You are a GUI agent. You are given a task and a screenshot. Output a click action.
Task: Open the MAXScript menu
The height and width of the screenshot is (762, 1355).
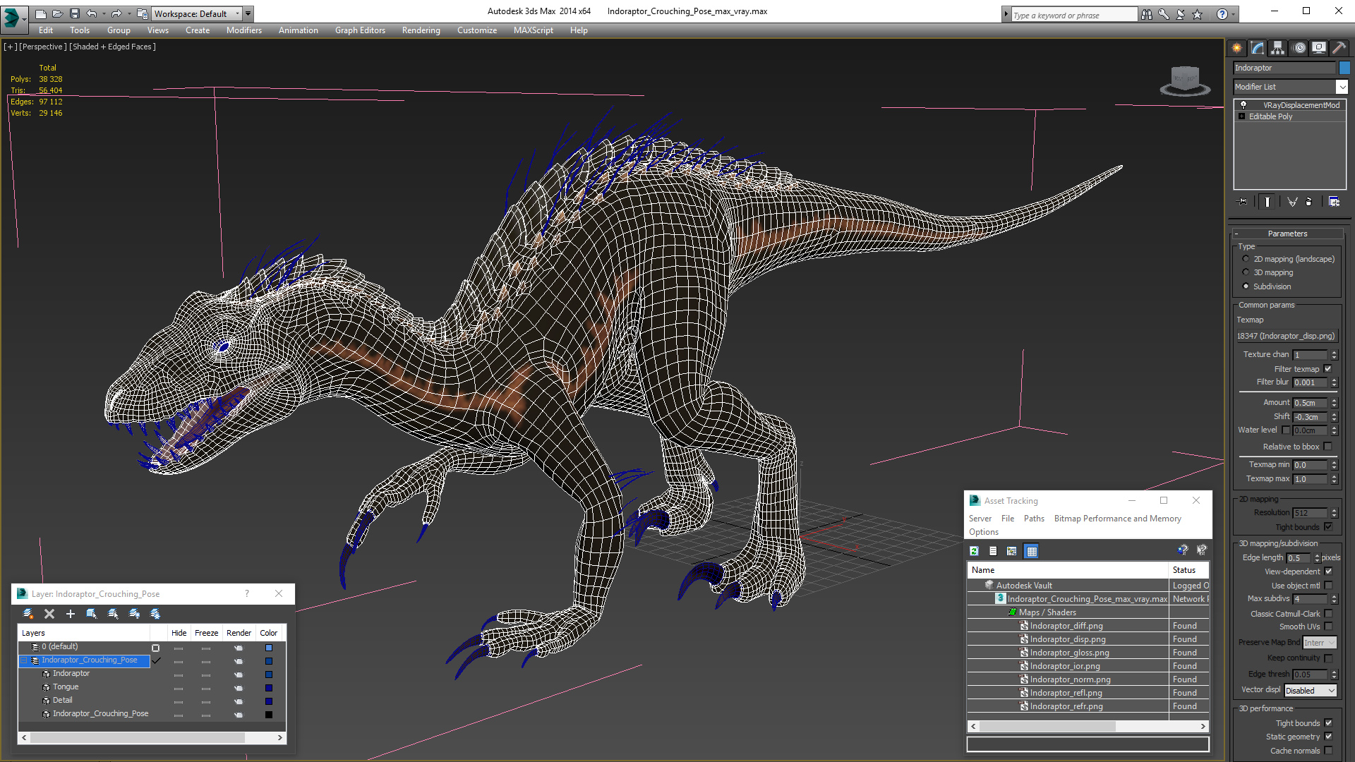[x=533, y=30]
